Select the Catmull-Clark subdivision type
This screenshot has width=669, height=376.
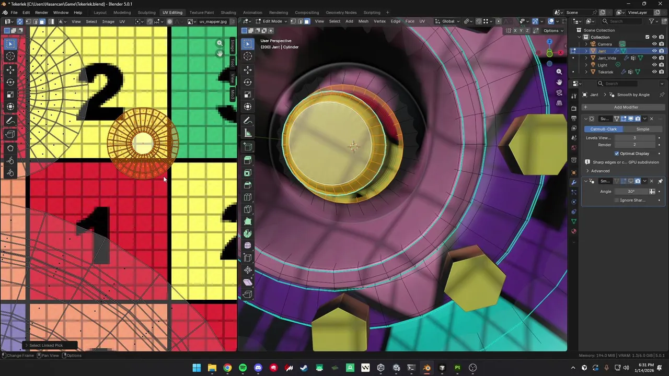(x=604, y=129)
